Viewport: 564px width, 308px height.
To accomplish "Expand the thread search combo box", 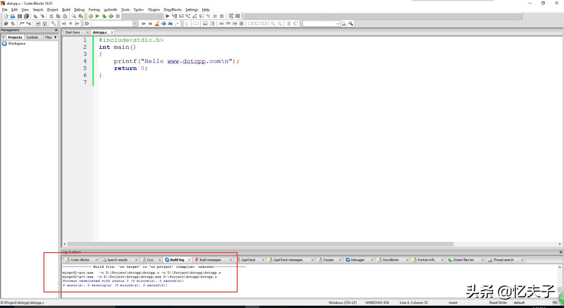I will pyautogui.click(x=338, y=24).
